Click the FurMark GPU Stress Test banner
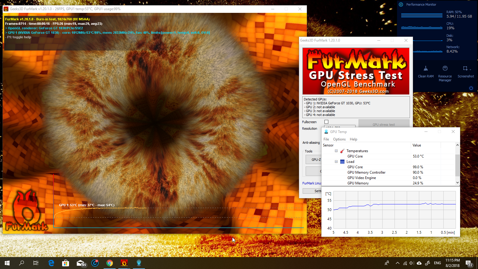This screenshot has height=269, width=478. [x=356, y=71]
